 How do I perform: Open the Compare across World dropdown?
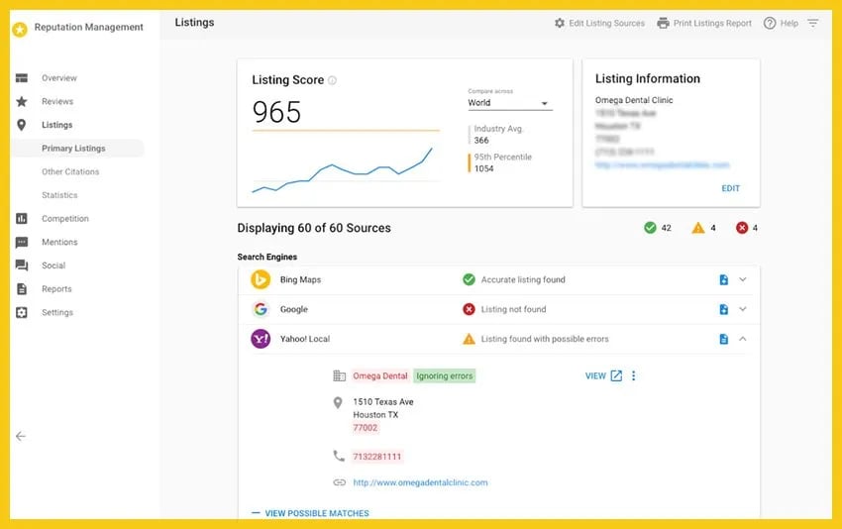509,103
